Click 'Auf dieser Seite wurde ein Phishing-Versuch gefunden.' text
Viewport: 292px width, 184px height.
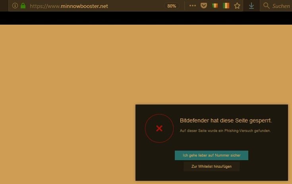tap(225, 131)
